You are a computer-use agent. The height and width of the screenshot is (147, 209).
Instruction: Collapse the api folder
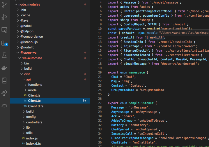50,79
